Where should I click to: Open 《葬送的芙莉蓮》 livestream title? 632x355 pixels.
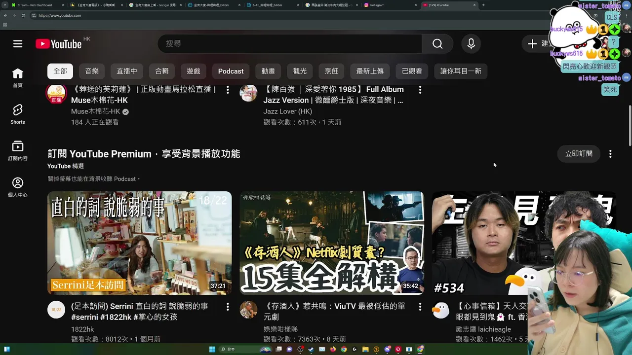[x=143, y=95]
